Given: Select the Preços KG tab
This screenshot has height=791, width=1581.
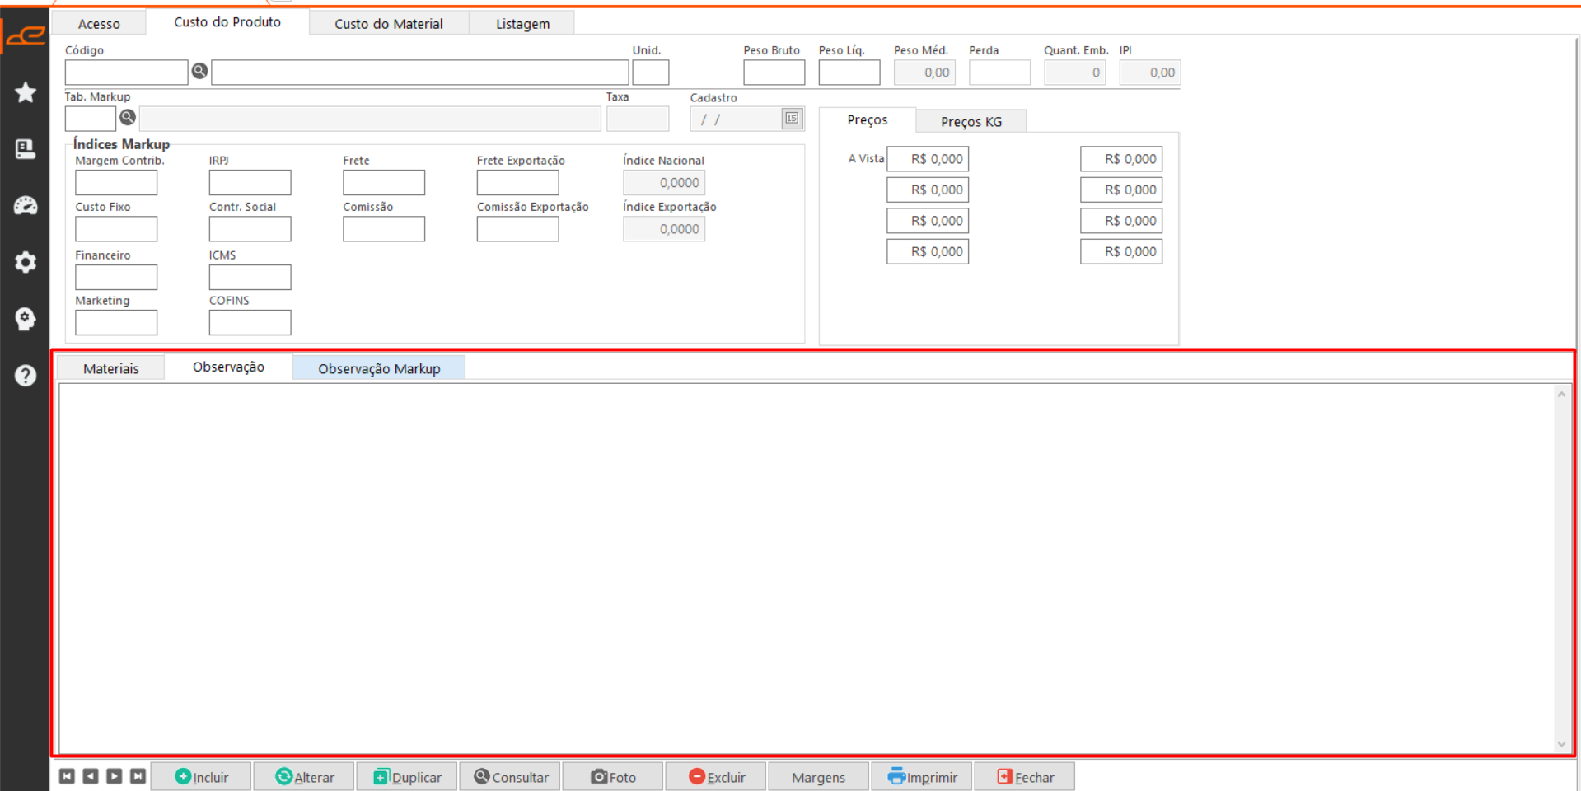Looking at the screenshot, I should tap(971, 121).
